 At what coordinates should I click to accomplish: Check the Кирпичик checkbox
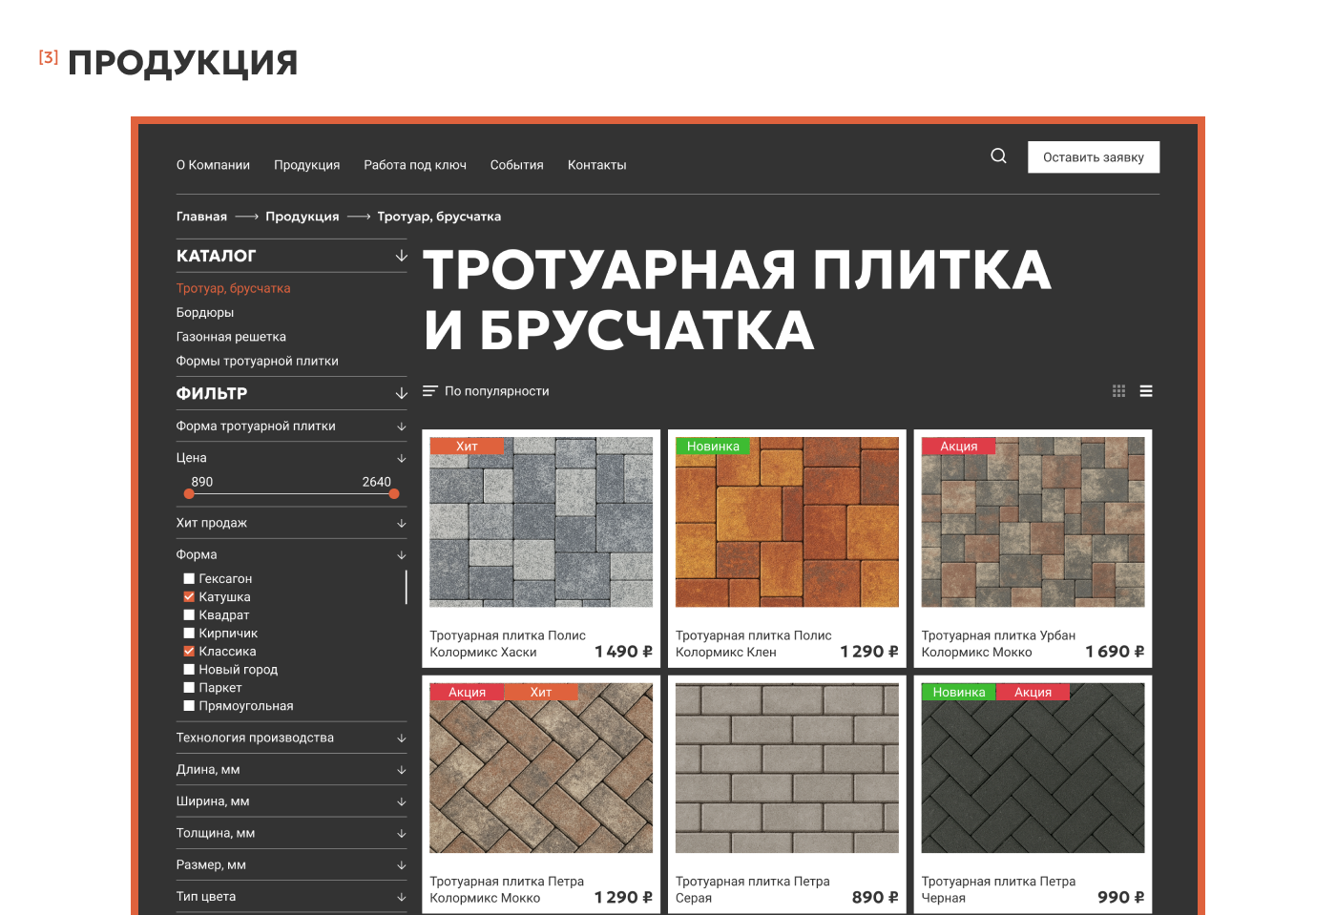point(189,633)
